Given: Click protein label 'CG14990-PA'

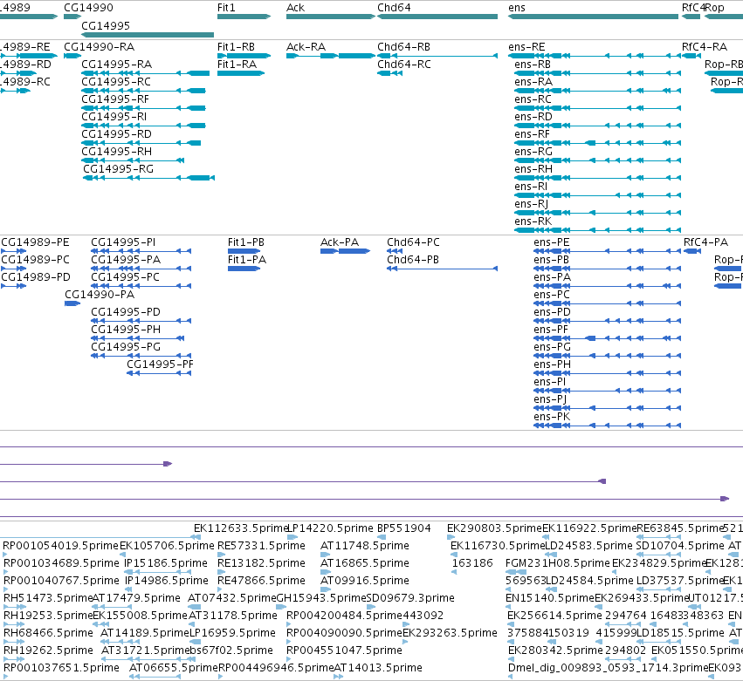Looking at the screenshot, I should point(100,295).
